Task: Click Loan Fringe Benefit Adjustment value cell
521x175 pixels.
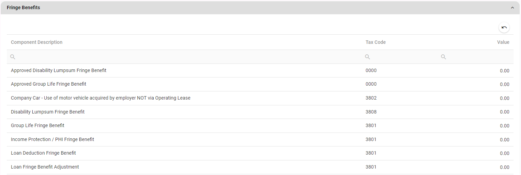Action: click(504, 167)
